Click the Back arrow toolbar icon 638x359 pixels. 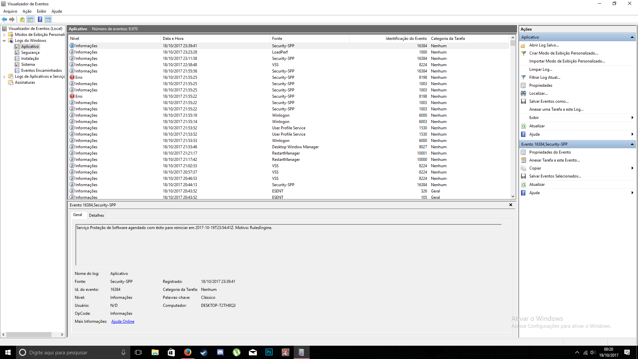pyautogui.click(x=4, y=20)
